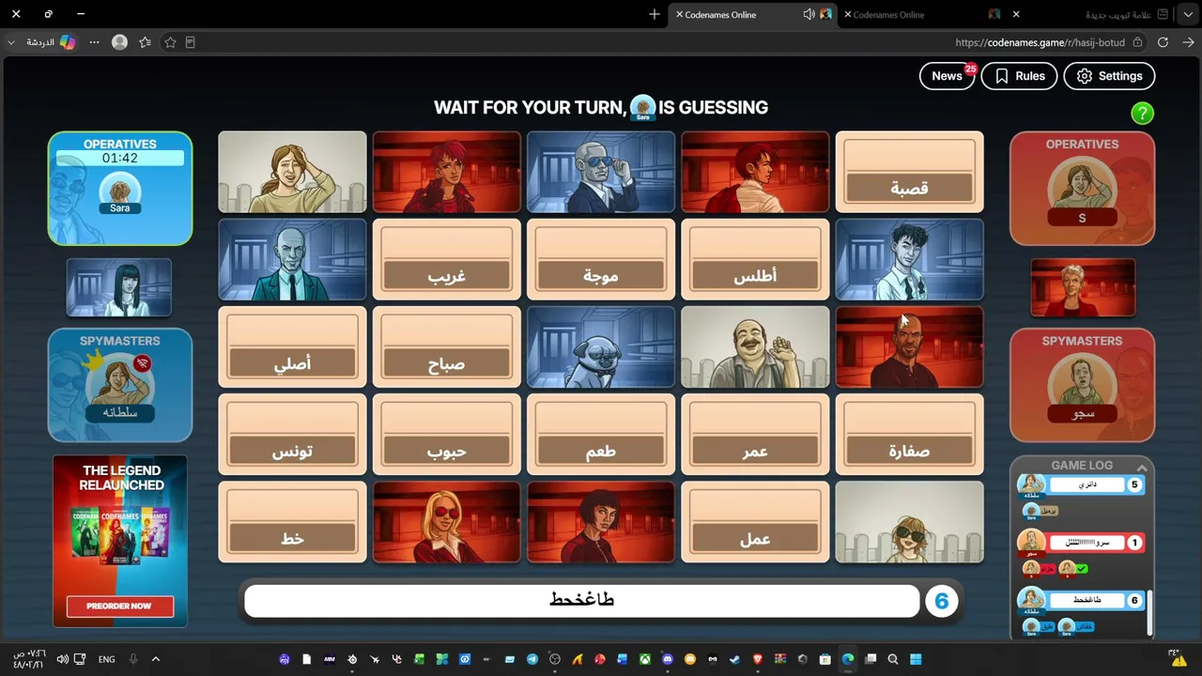Reload the page
Image resolution: width=1202 pixels, height=676 pixels.
coord(1163,42)
